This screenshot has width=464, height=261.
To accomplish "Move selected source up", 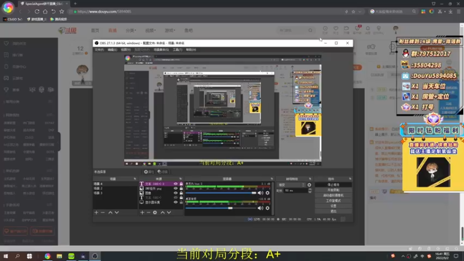I will tap(162, 212).
